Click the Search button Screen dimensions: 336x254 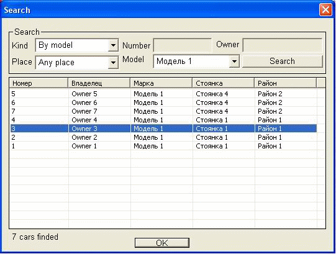coord(282,61)
